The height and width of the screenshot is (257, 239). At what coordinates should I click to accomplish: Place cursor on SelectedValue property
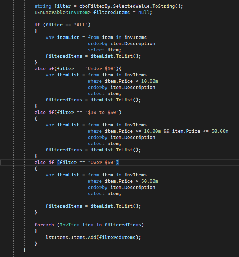[x=131, y=6]
